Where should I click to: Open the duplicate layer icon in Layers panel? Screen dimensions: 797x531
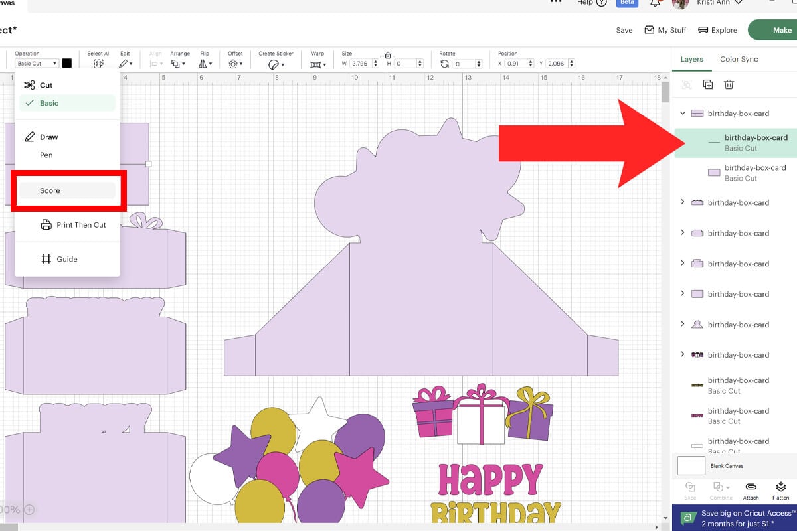point(708,84)
